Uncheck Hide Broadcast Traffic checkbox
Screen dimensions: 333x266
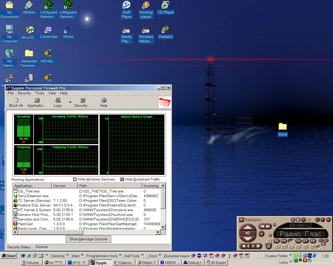[x=122, y=179]
